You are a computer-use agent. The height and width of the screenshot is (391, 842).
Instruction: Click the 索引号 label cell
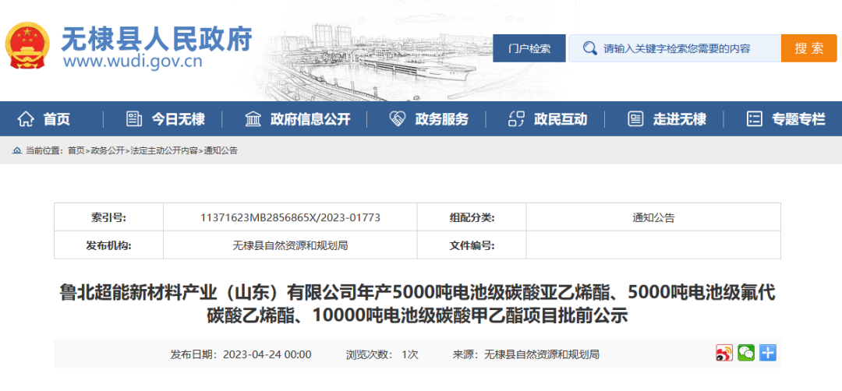click(x=108, y=217)
